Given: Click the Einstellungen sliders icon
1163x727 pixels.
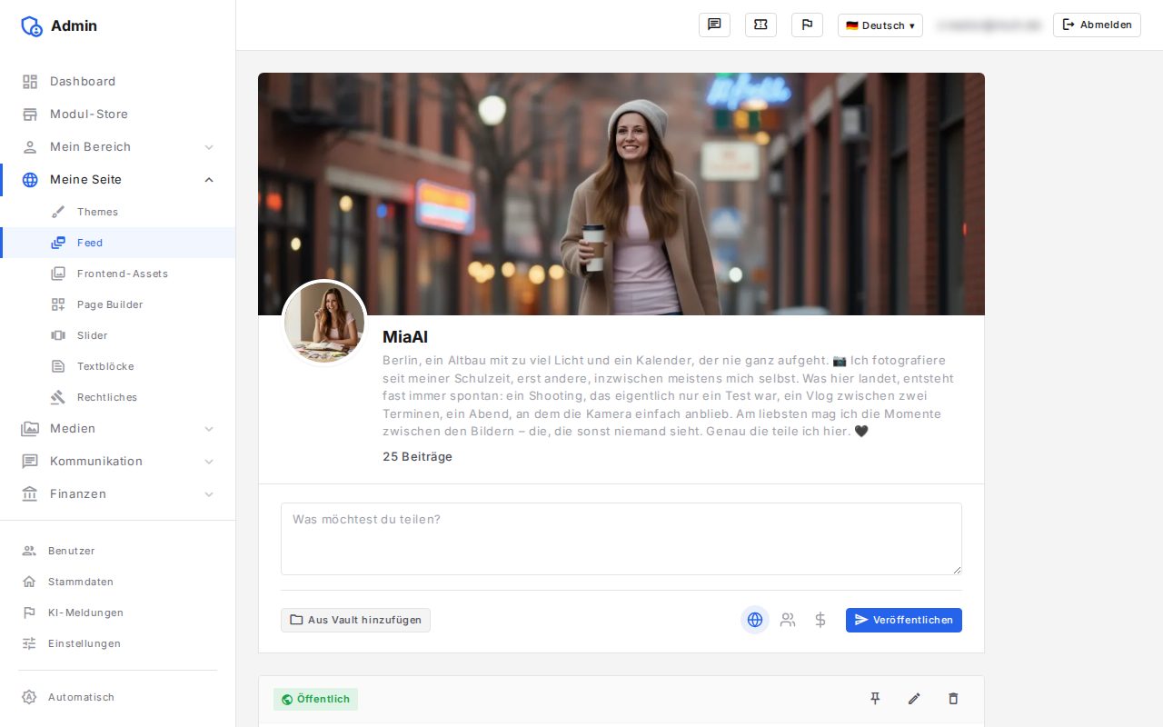Looking at the screenshot, I should tap(29, 643).
